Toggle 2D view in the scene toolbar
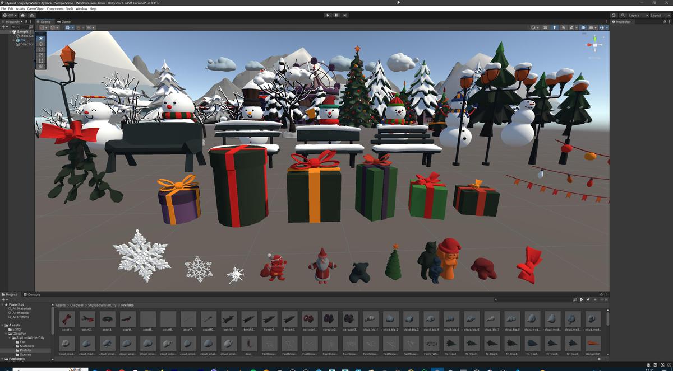Image resolution: width=673 pixels, height=371 pixels. 545,27
